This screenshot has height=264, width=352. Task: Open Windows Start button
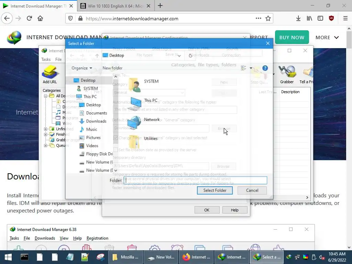(8, 257)
